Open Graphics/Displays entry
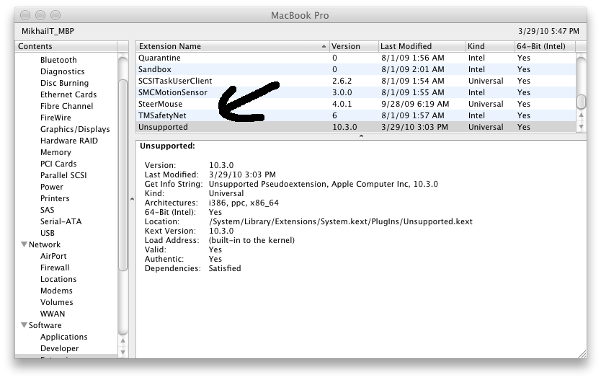This screenshot has height=380, width=601. 75,129
